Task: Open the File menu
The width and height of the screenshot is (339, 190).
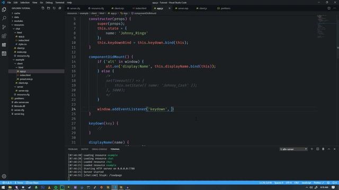Action: 9,3
